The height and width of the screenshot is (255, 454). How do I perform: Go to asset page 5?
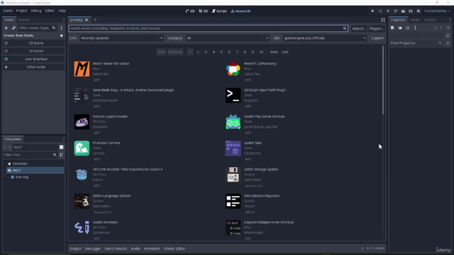221,52
